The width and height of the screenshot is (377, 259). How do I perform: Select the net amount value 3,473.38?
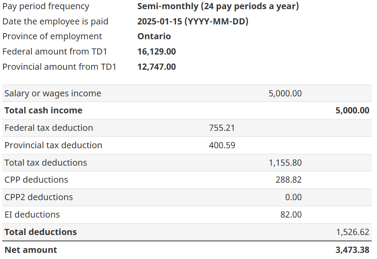tap(353, 250)
